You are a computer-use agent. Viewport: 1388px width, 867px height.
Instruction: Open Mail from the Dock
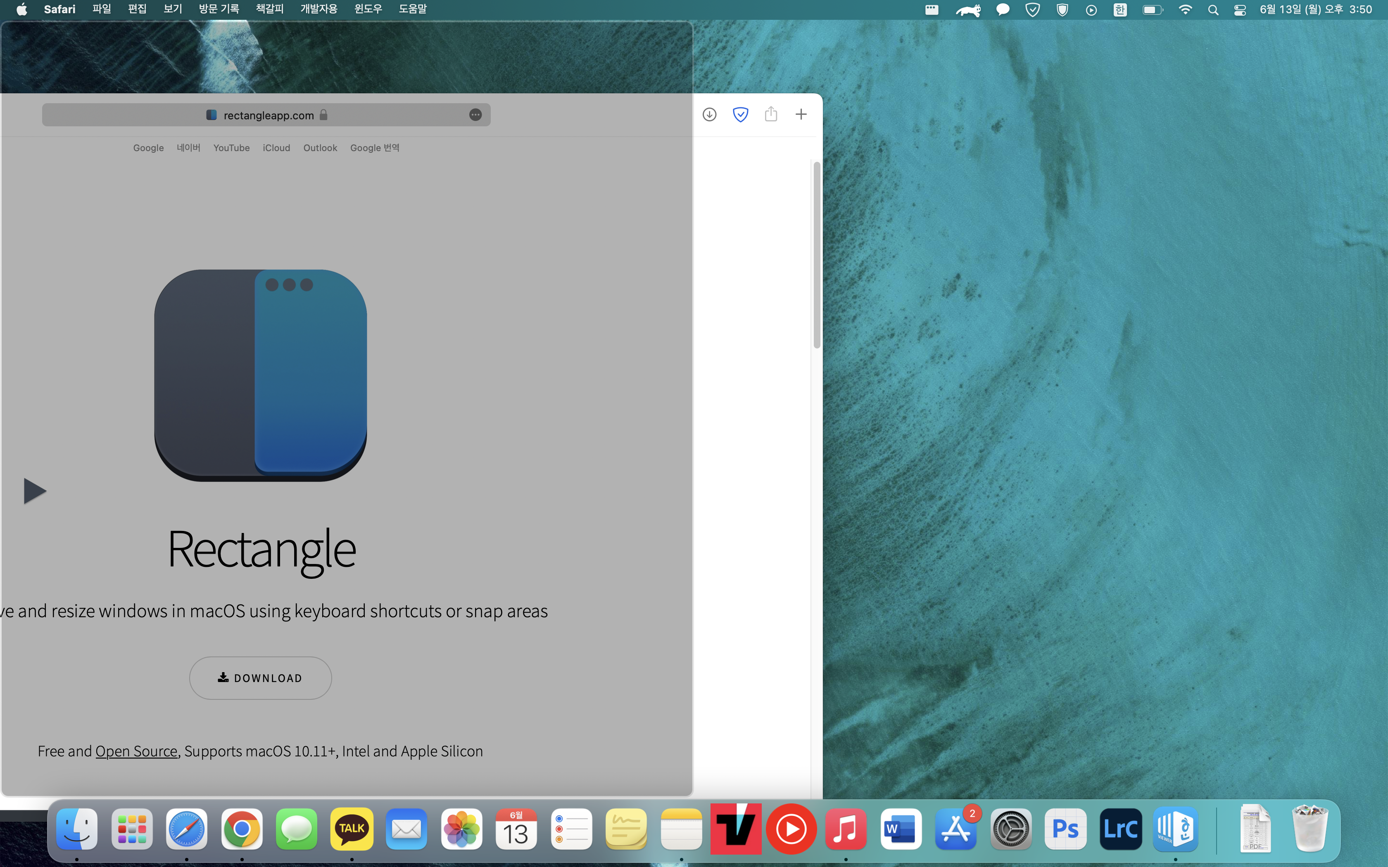(406, 829)
